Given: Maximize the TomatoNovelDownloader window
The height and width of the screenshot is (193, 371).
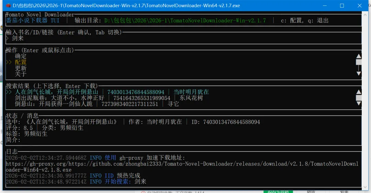Looking at the screenshot, I should 342,5.
